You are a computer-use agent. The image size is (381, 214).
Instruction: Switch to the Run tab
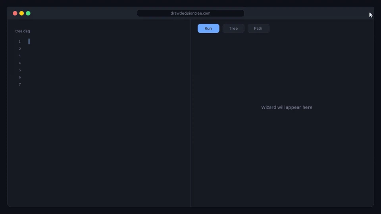coord(208,29)
